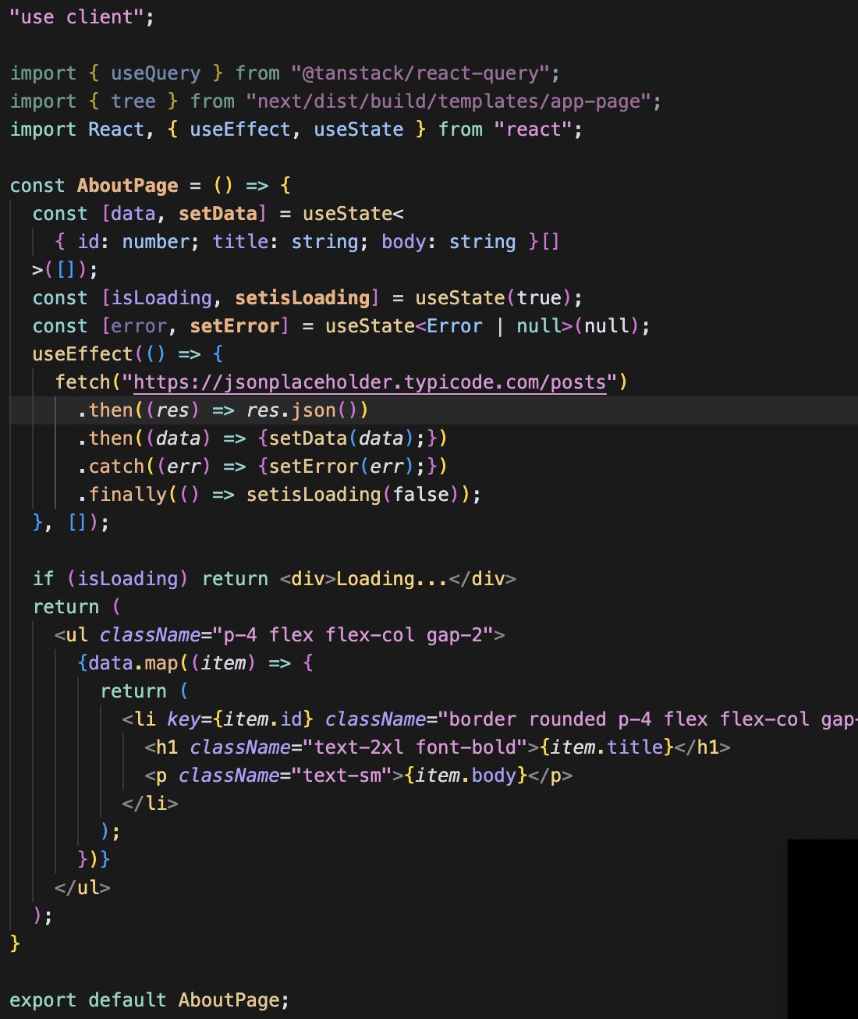
Task: Click the closing </ul> tag
Action: (83, 887)
